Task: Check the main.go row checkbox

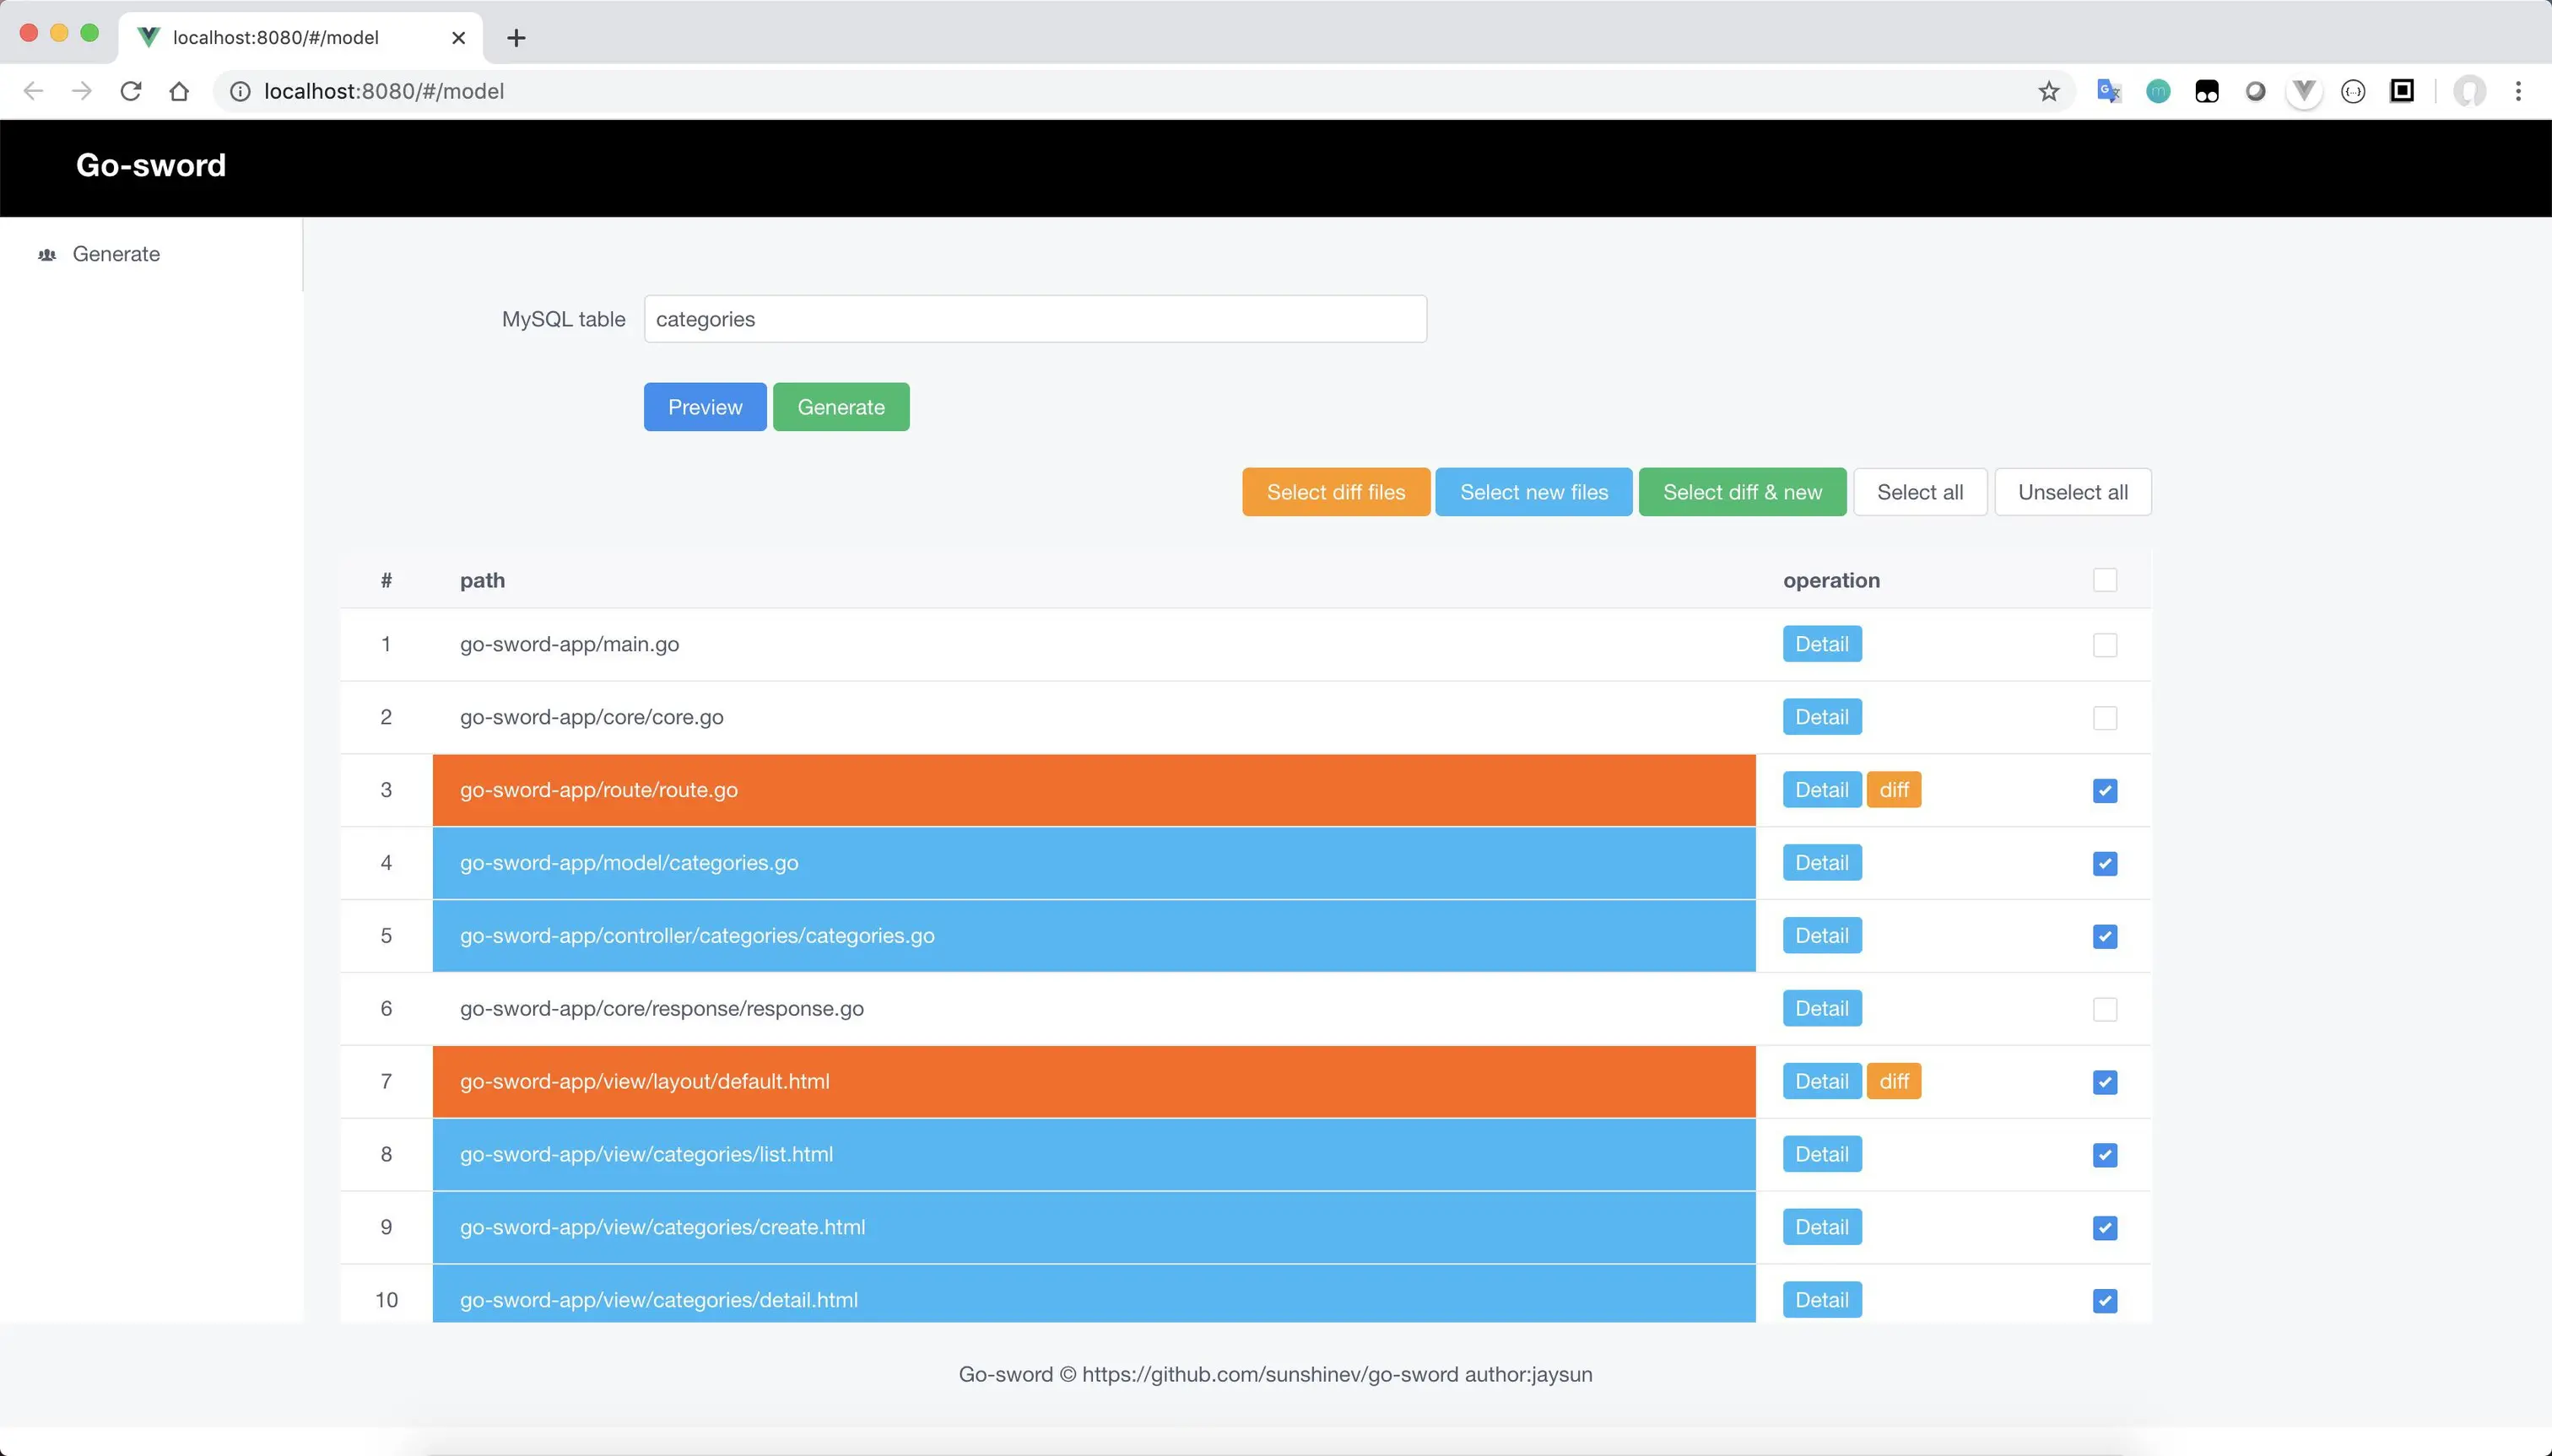Action: pyautogui.click(x=2104, y=645)
